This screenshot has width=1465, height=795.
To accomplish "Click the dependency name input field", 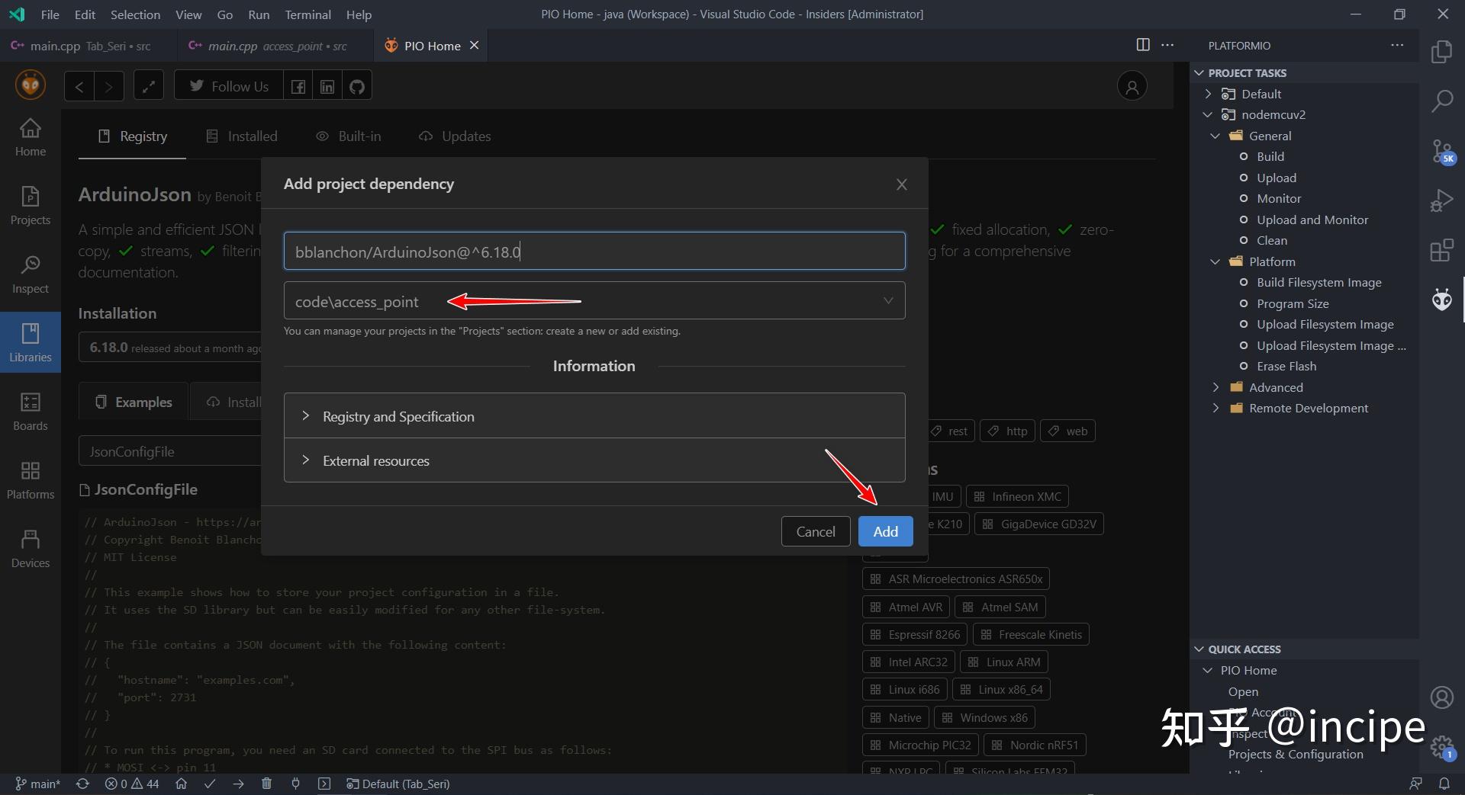I will click(x=594, y=251).
